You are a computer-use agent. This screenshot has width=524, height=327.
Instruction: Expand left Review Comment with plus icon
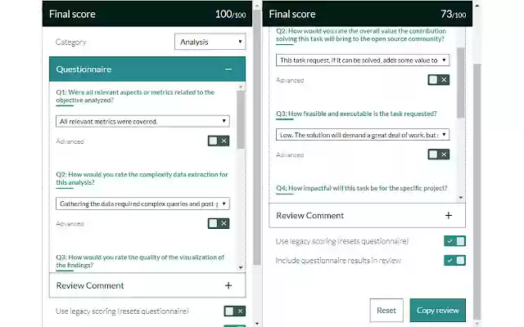pyautogui.click(x=228, y=285)
